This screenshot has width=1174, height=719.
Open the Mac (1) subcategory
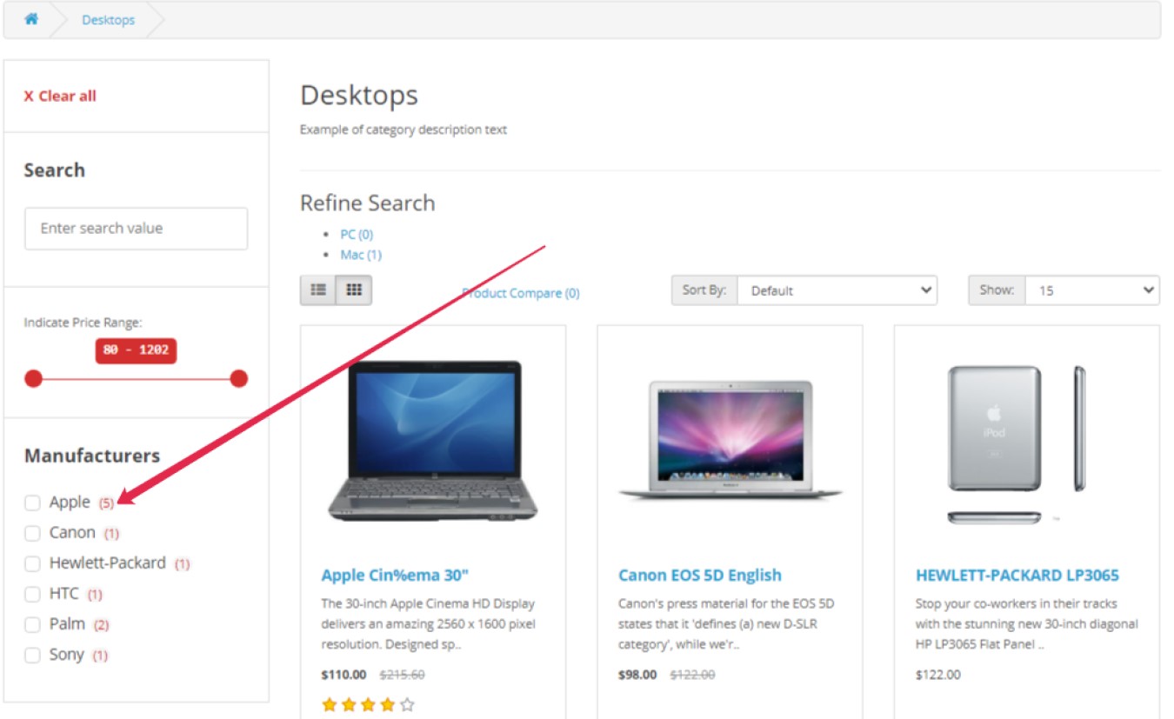361,255
